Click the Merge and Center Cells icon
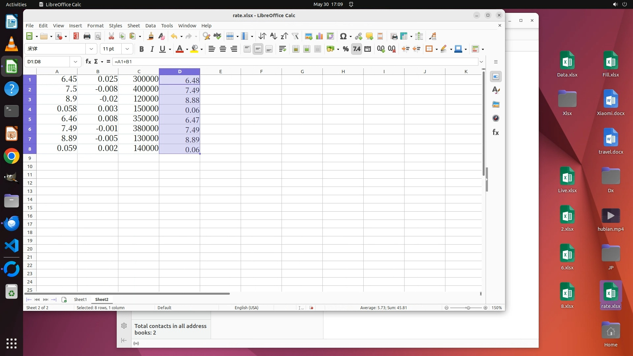The width and height of the screenshot is (633, 356). 296,49
